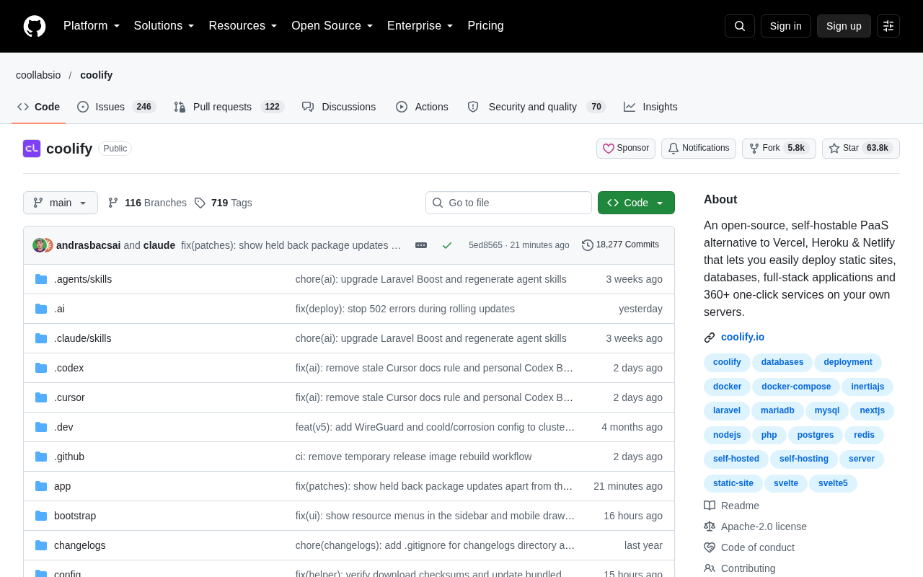The width and height of the screenshot is (923, 577).
Task: Open the docker-compose topic tag
Action: 796,387
